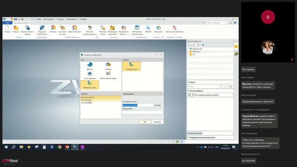Viewport: 297px width, 167px height.
Task: Click the forward arrow in file browser
Action: [x=194, y=45]
